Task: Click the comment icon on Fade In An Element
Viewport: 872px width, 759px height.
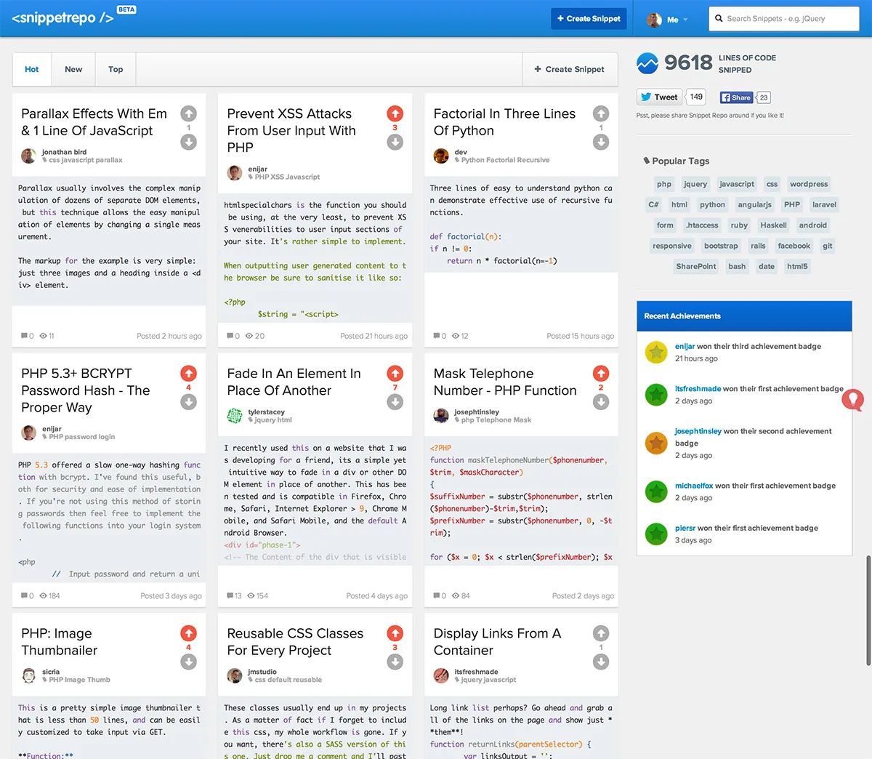Action: [x=230, y=595]
